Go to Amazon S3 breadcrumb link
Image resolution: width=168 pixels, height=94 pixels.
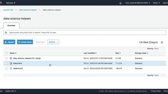8,10
